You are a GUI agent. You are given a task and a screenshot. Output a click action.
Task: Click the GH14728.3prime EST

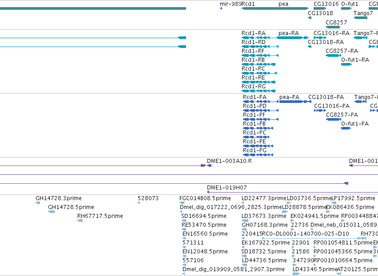tap(38, 203)
